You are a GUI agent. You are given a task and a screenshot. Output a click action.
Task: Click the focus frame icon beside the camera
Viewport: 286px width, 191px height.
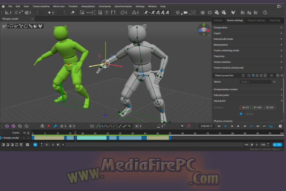tap(193, 13)
